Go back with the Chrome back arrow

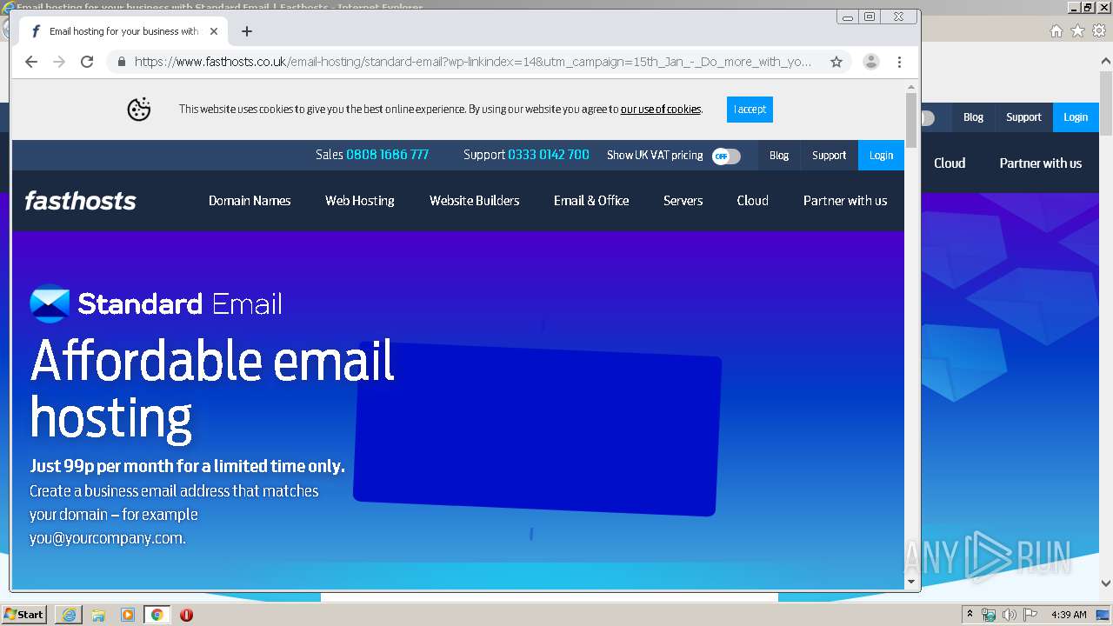click(31, 62)
